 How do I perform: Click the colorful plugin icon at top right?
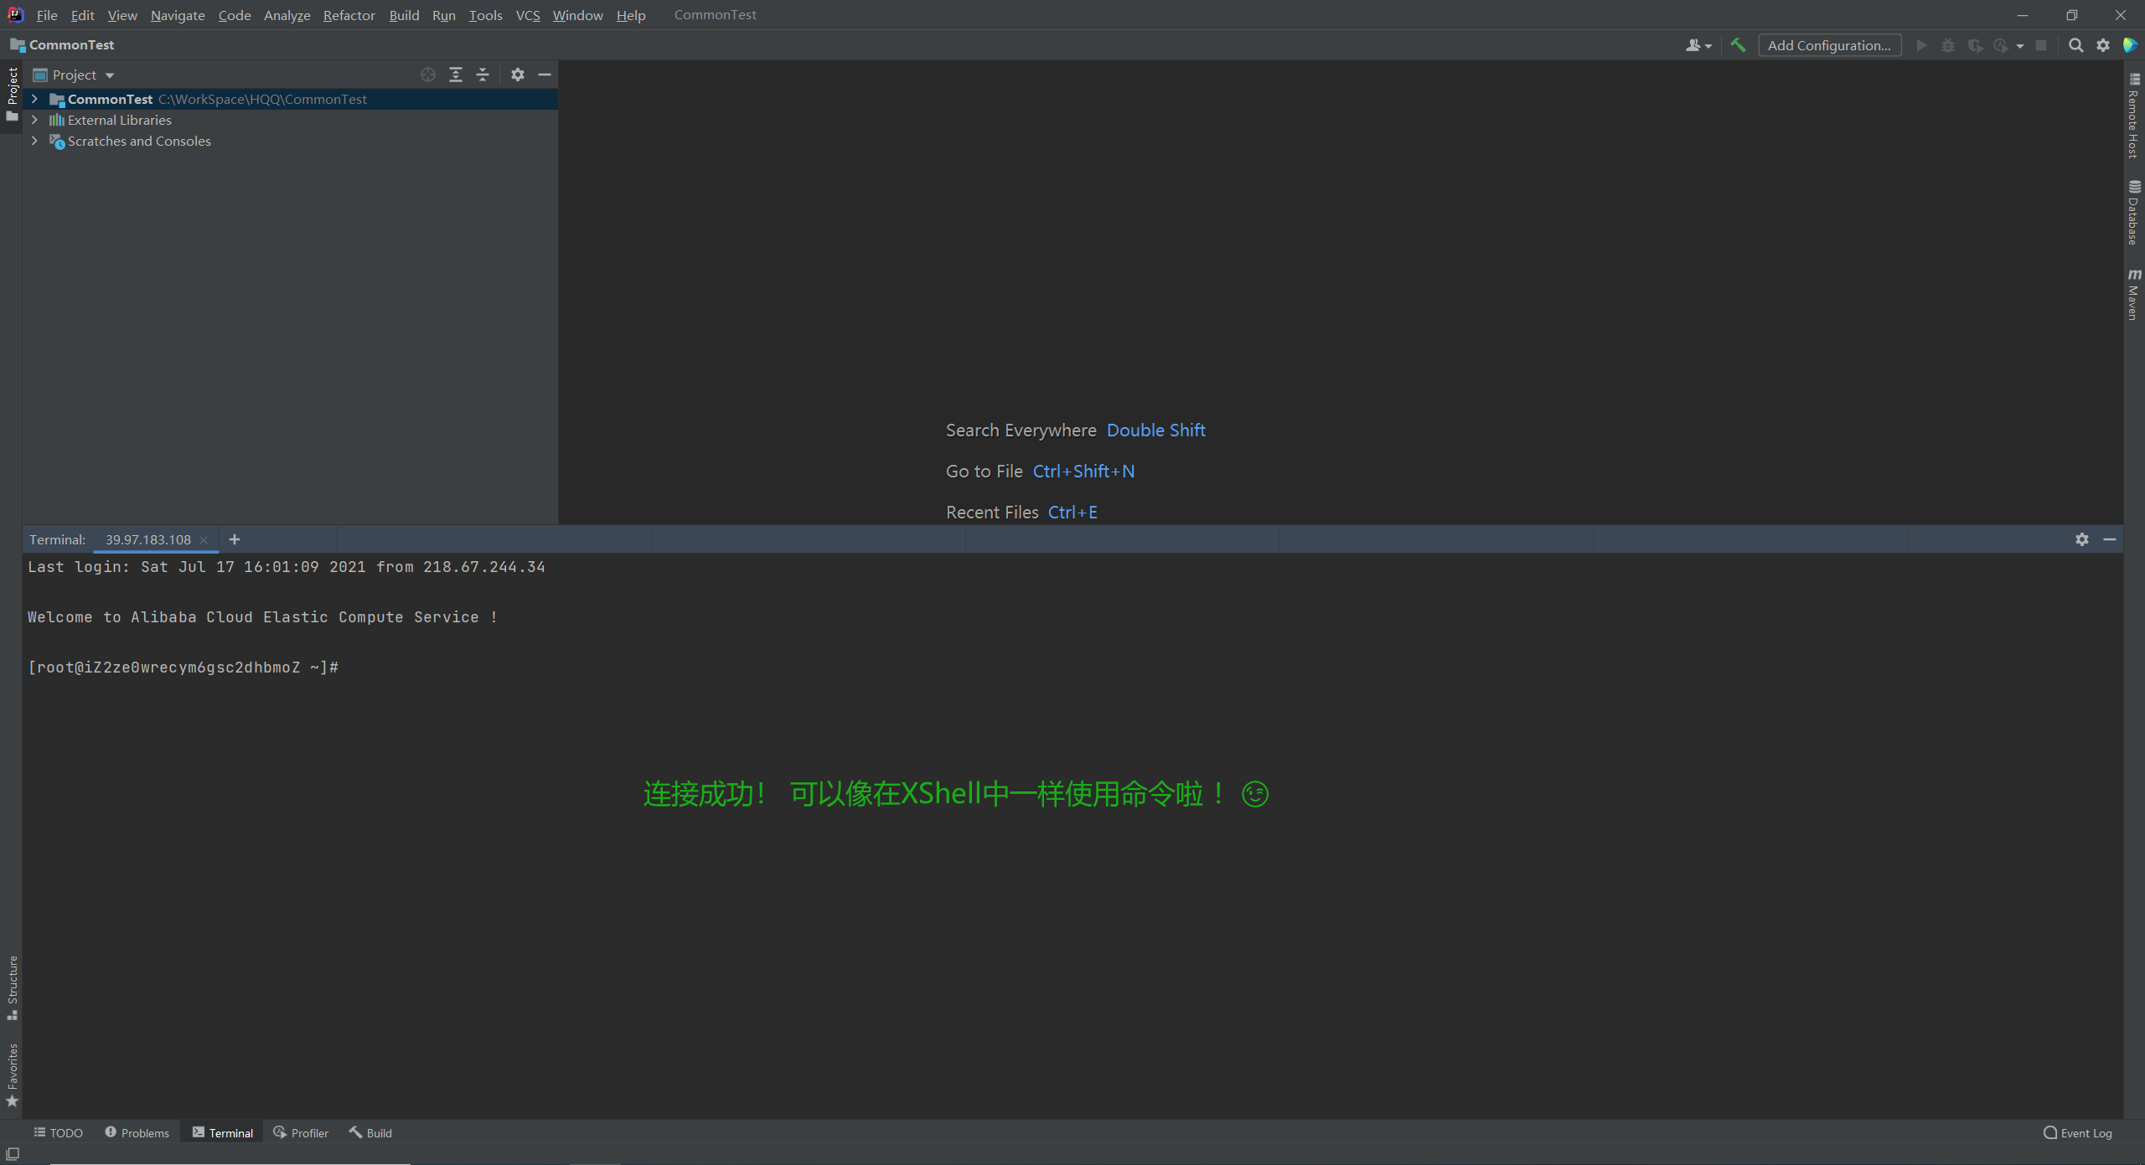click(x=2130, y=45)
